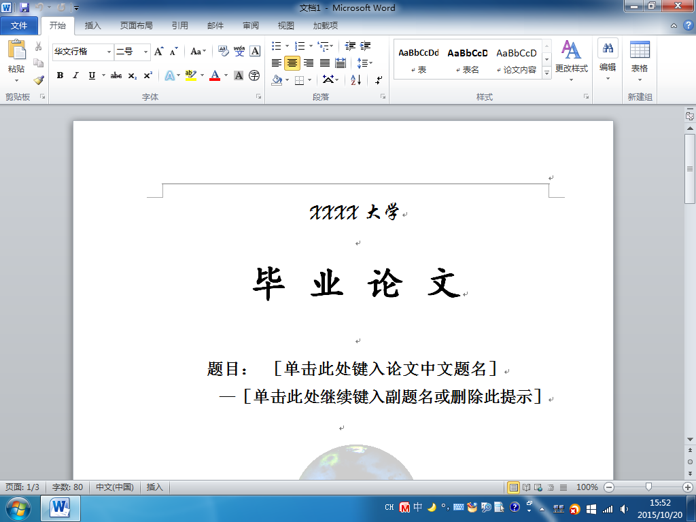Click the Superscript icon
Viewport: 696px width, 522px height.
(147, 75)
